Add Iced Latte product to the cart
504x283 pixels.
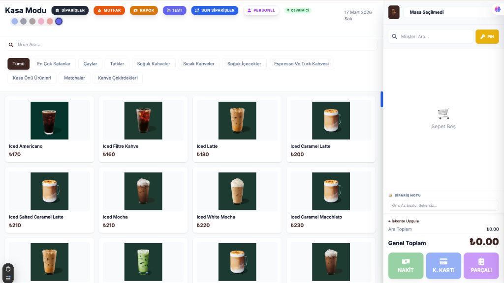(x=237, y=129)
